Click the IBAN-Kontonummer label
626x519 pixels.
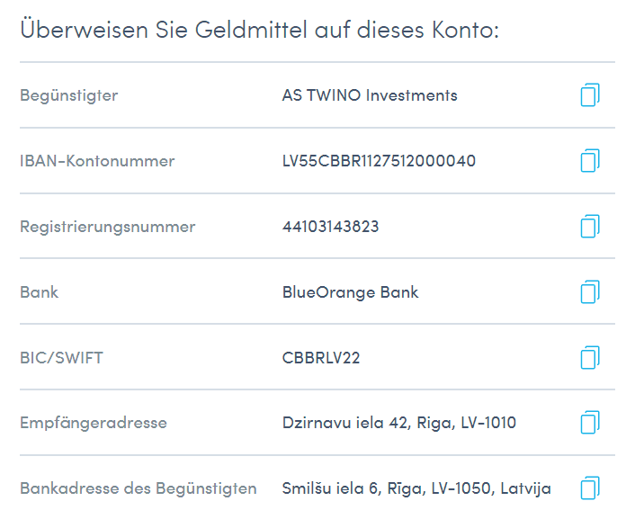point(97,161)
